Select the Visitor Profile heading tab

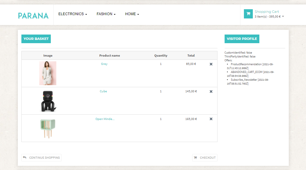(x=242, y=39)
